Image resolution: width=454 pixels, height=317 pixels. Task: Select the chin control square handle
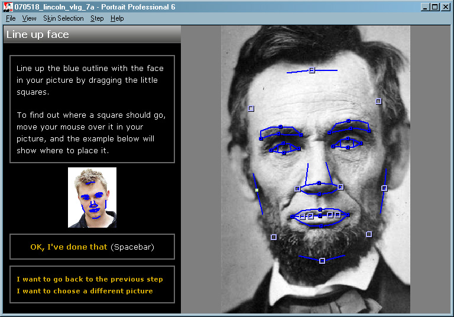point(322,261)
